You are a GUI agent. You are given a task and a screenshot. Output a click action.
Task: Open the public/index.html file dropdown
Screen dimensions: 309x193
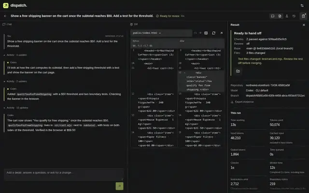pos(161,33)
